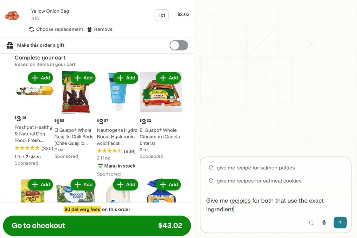
Task: Open the Choose replacement link
Action: 58,29
